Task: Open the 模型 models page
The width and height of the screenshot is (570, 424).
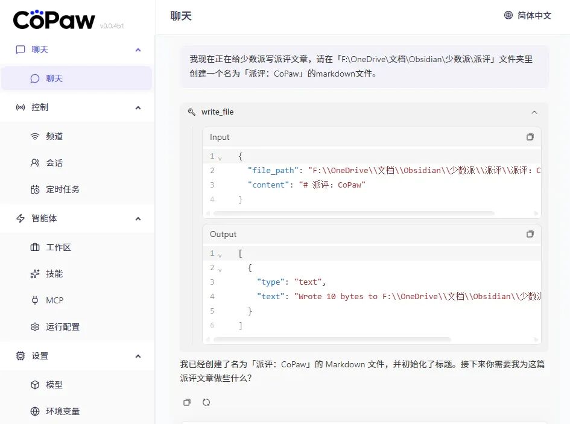Action: (77, 385)
